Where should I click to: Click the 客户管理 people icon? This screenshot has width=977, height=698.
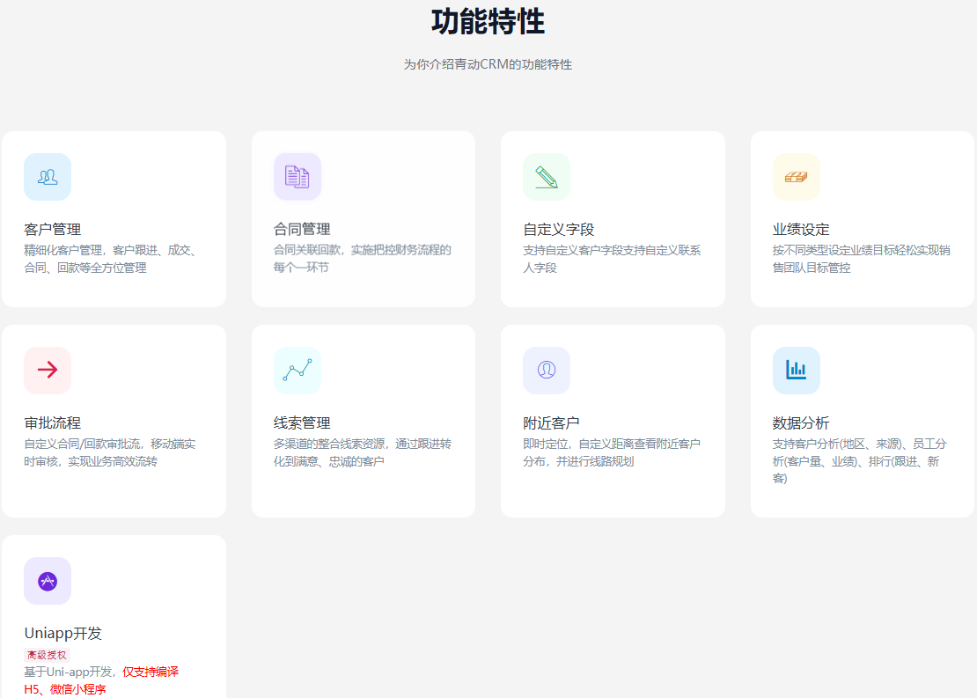48,177
